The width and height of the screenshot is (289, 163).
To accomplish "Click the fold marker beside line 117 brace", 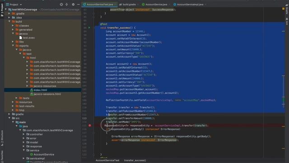I will (x=93, y=133).
